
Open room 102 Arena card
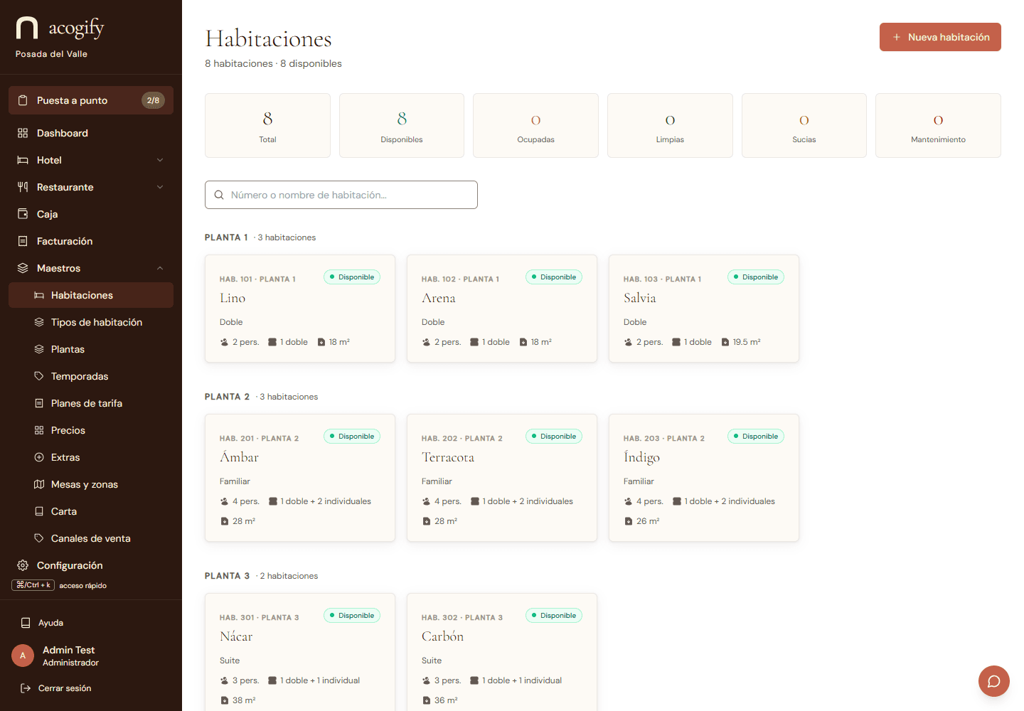coord(502,309)
